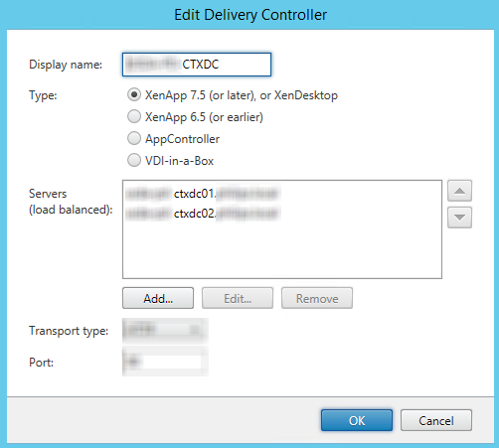Select XenApp 7.5 (or later) type
The height and width of the screenshot is (448, 499).
[x=134, y=95]
